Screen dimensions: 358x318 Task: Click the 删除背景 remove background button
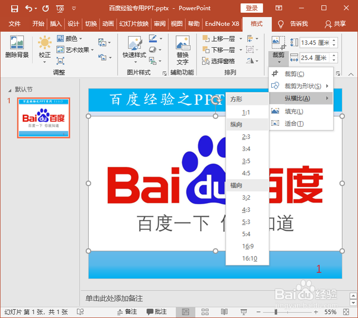click(17, 47)
